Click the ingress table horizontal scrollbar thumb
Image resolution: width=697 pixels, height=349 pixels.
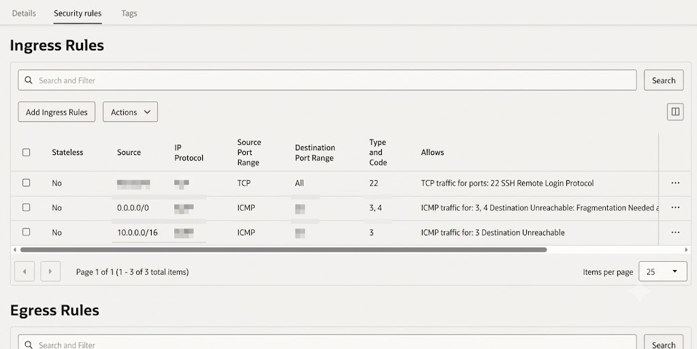pos(284,250)
